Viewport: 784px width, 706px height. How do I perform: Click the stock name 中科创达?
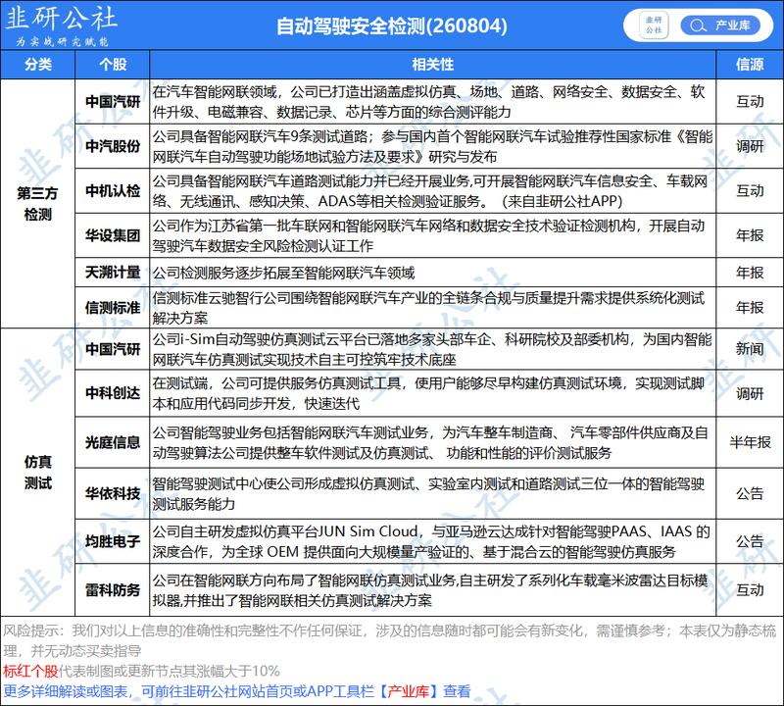tap(113, 393)
